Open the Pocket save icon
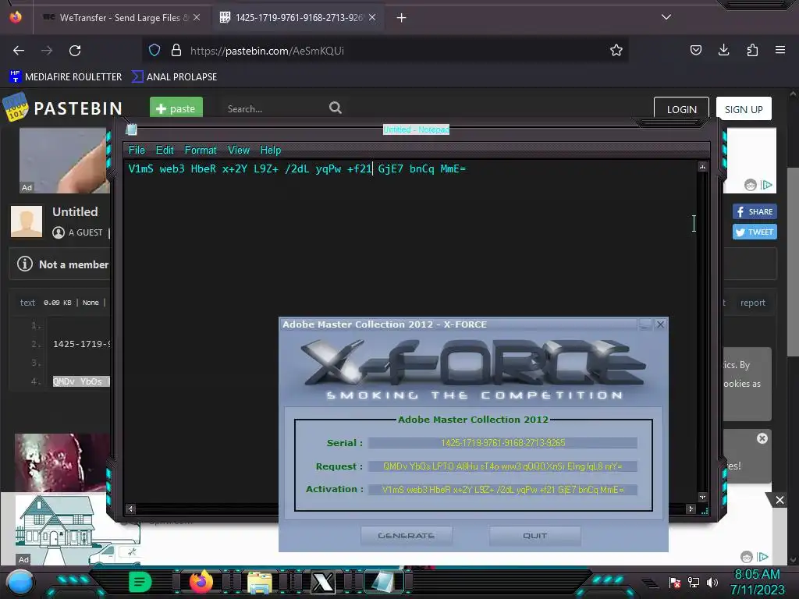The height and width of the screenshot is (599, 799). 695,50
